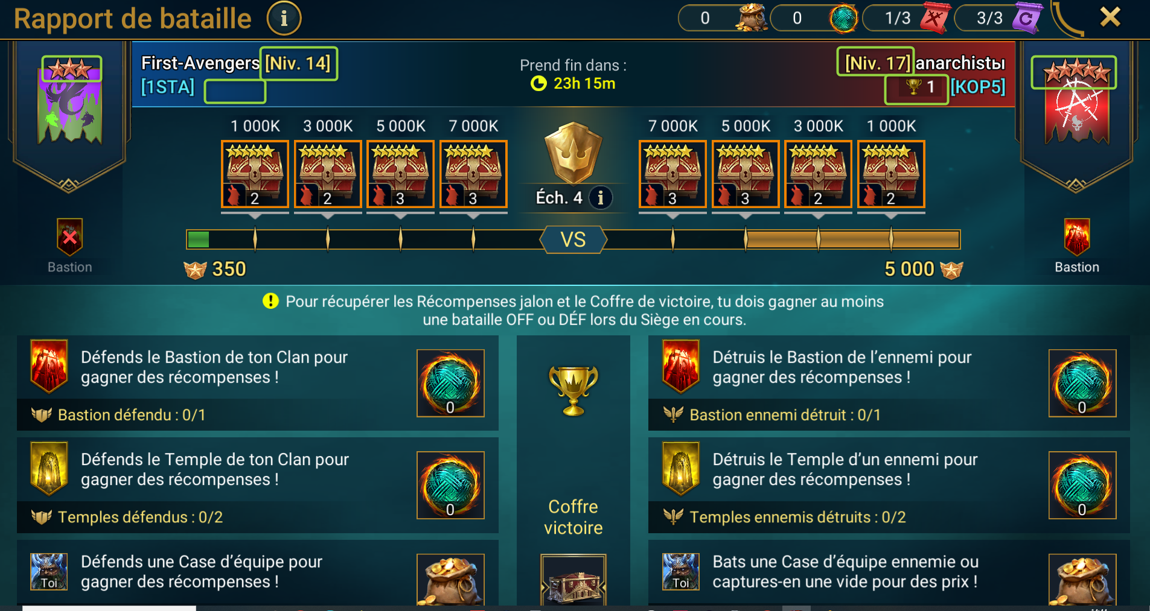
Task: Select the Coffre victoire trophy
Action: (573, 391)
